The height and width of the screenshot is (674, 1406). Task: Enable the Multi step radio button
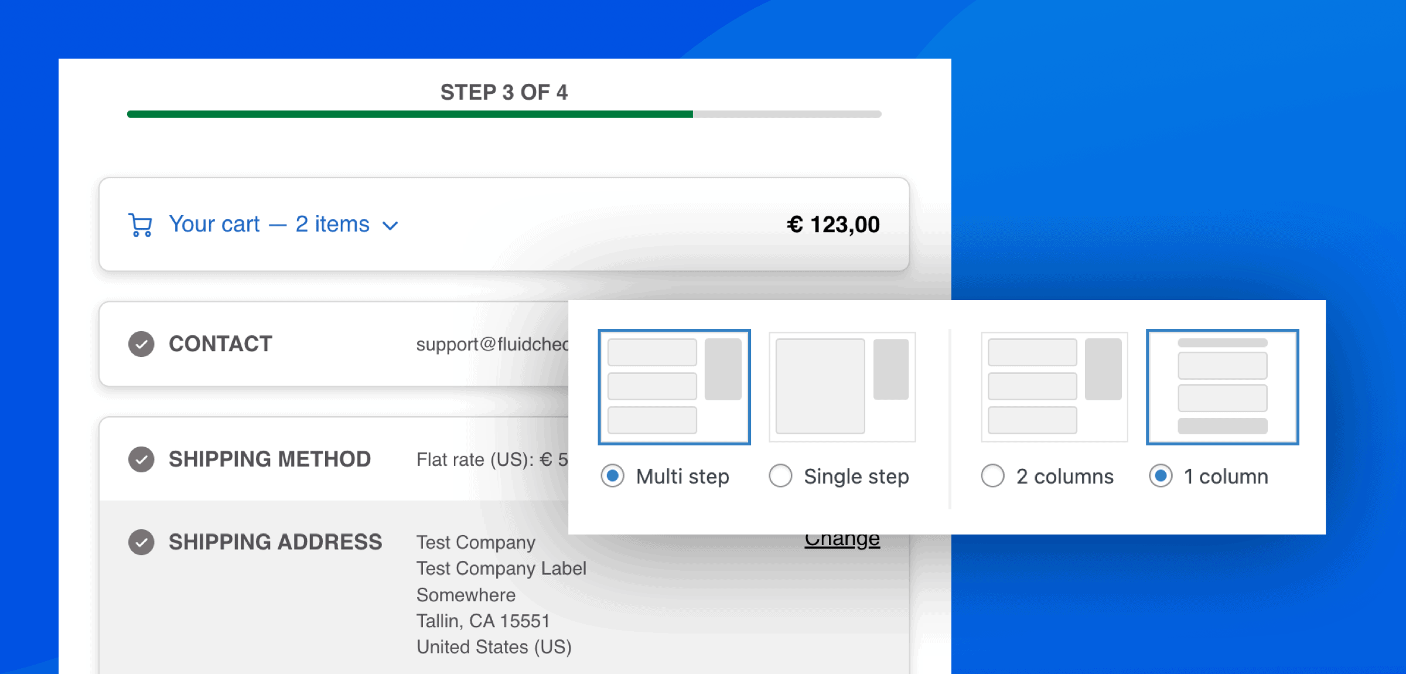point(612,476)
